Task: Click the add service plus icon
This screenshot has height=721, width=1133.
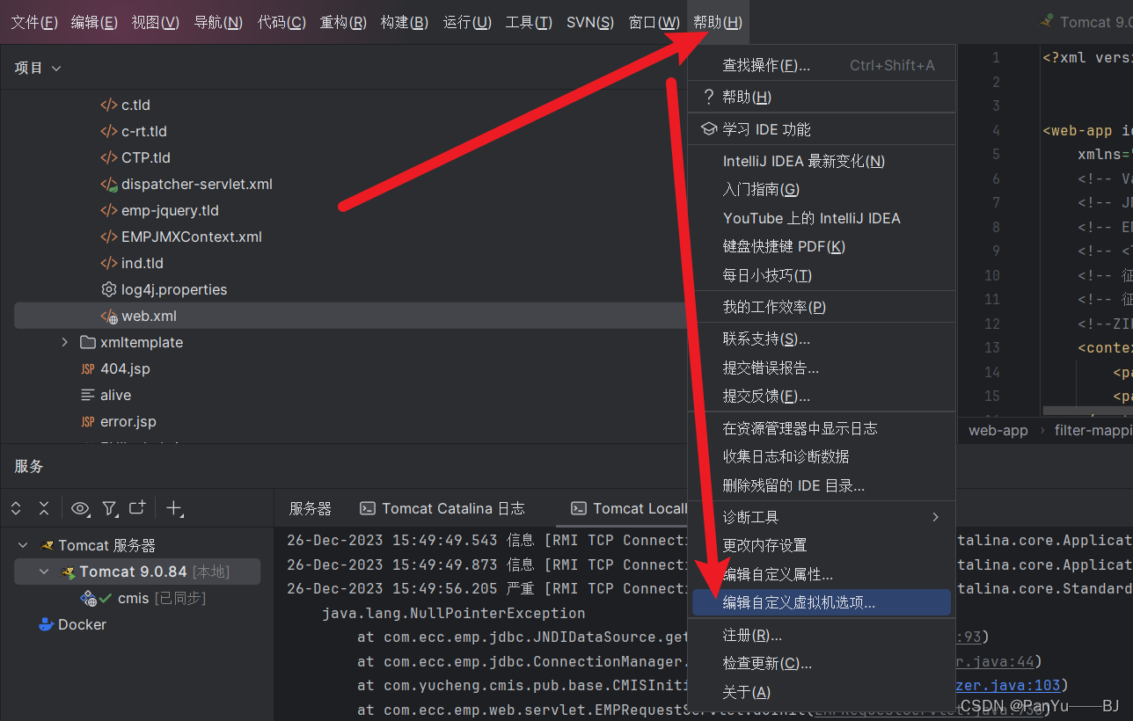Action: [x=174, y=508]
